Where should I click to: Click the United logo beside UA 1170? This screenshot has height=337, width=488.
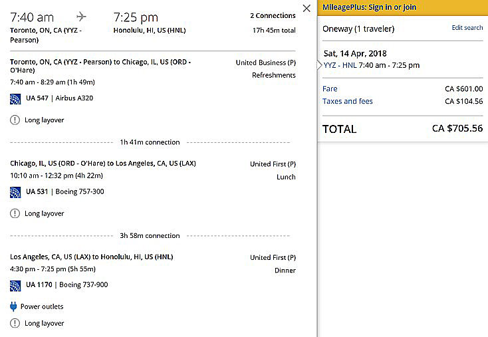[15, 285]
